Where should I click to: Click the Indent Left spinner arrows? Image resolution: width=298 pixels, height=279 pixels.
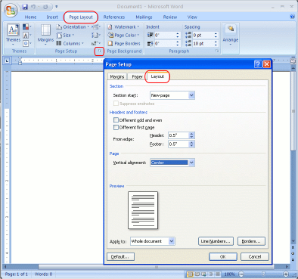[178, 35]
